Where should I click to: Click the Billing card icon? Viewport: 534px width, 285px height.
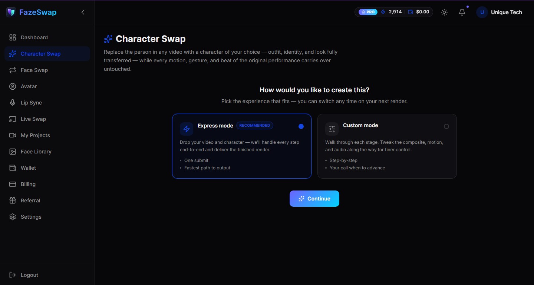click(x=13, y=184)
